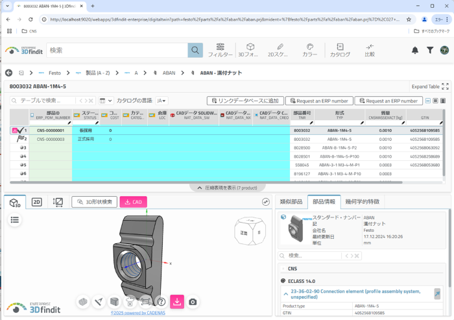
Task: Open the 部品情報 tab
Action: (x=324, y=201)
